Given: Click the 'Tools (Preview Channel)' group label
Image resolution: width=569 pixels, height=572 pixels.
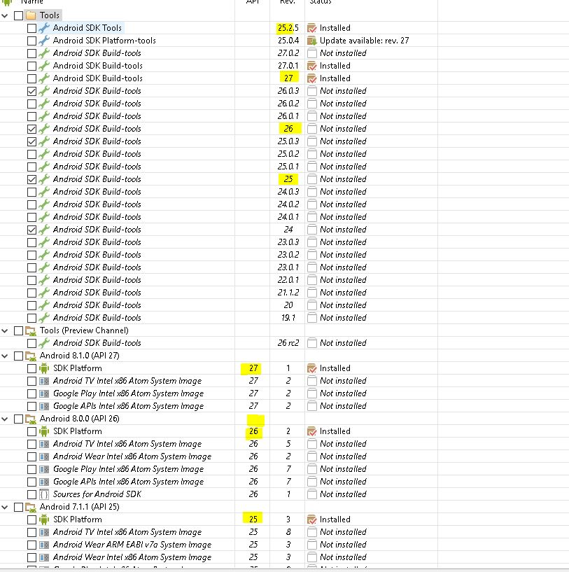Looking at the screenshot, I should [84, 330].
